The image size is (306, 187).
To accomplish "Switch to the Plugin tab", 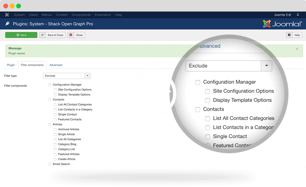I will point(11,65).
